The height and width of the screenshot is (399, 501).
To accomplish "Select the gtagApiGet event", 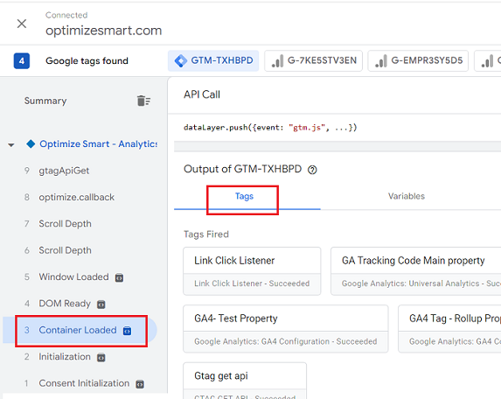I will pos(64,171).
